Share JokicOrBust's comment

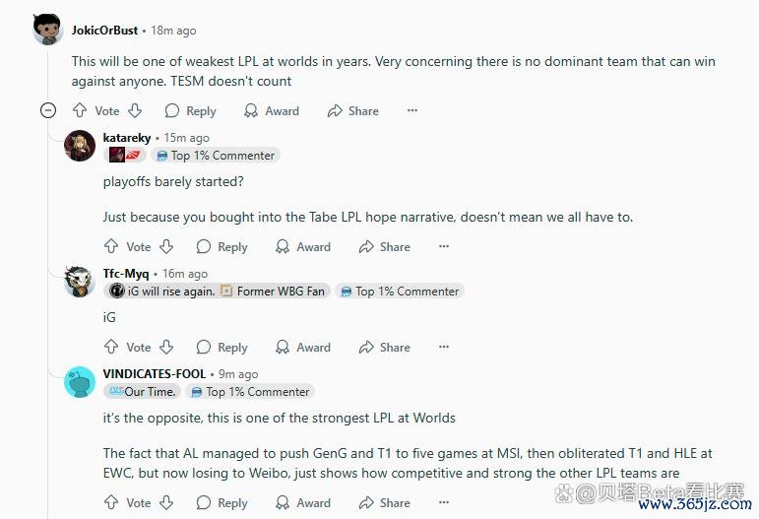(352, 111)
